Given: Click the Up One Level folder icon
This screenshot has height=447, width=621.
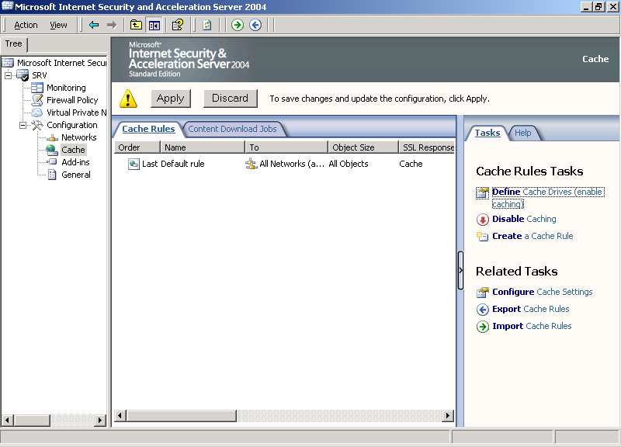Looking at the screenshot, I should 136,25.
